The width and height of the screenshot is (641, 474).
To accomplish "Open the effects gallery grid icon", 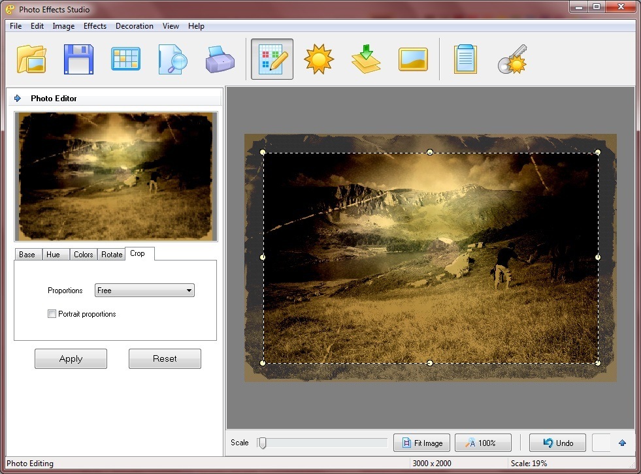I will (x=125, y=58).
